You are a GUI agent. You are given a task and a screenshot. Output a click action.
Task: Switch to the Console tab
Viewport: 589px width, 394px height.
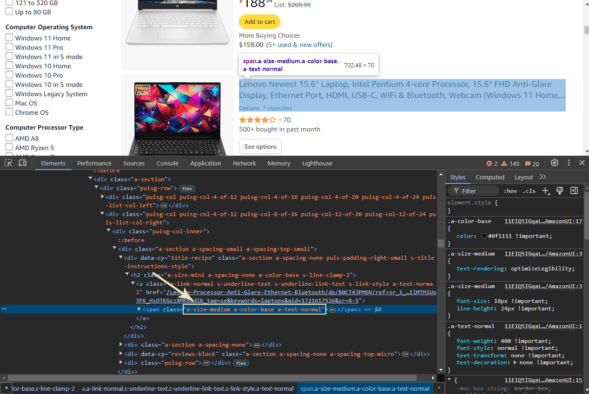click(167, 164)
